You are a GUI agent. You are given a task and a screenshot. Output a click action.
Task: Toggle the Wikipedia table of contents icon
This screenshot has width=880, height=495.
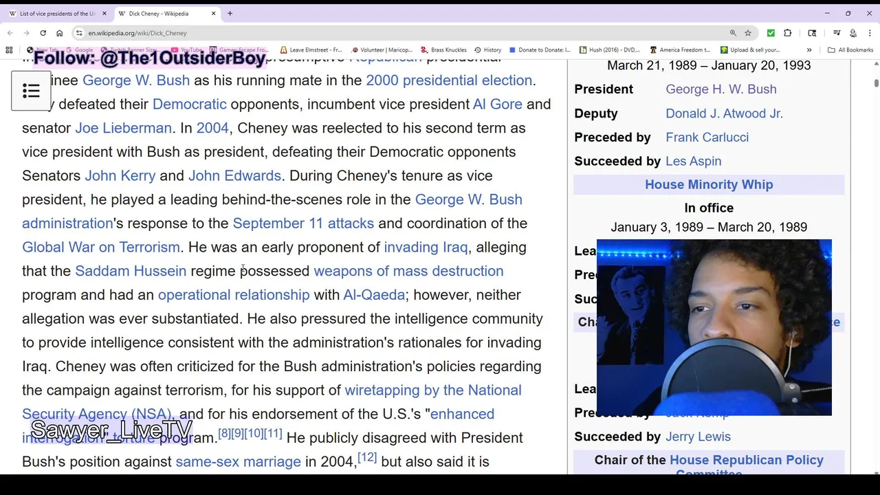point(31,91)
